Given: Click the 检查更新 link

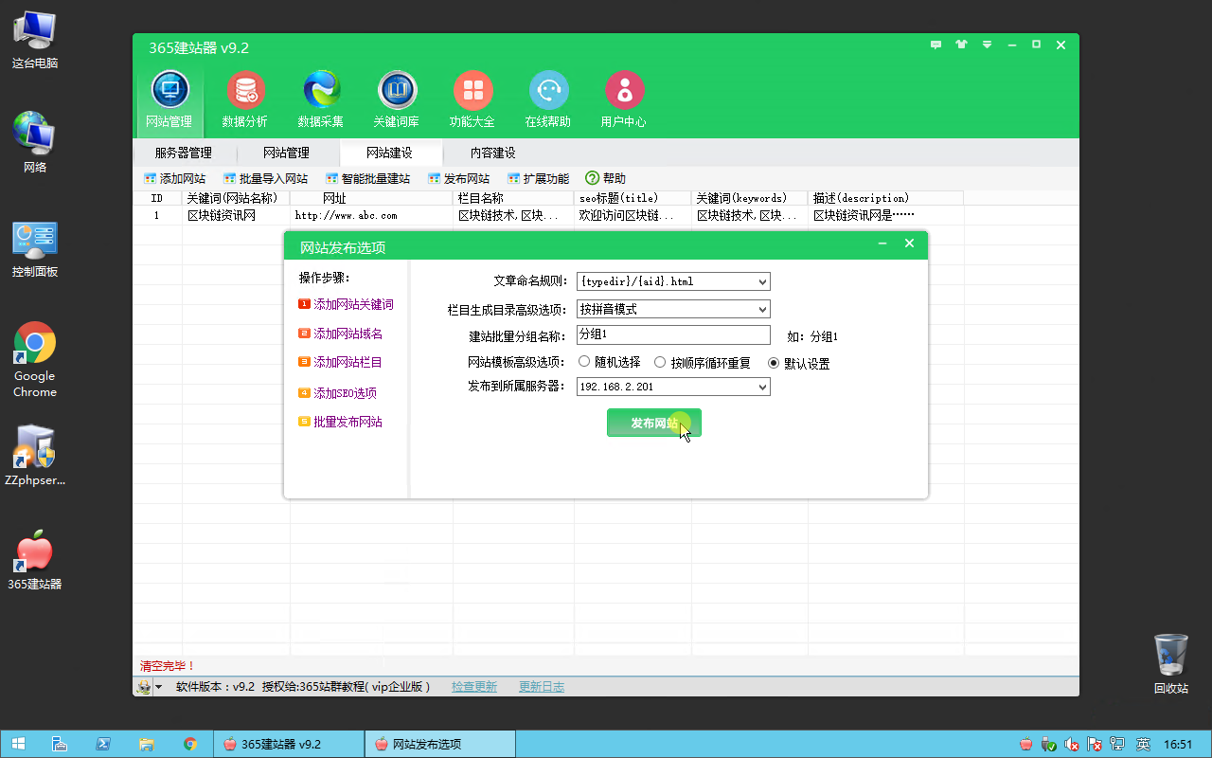Looking at the screenshot, I should pos(474,687).
